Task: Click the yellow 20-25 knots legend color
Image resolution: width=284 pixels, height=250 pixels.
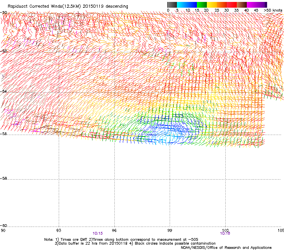Action: (x=212, y=5)
